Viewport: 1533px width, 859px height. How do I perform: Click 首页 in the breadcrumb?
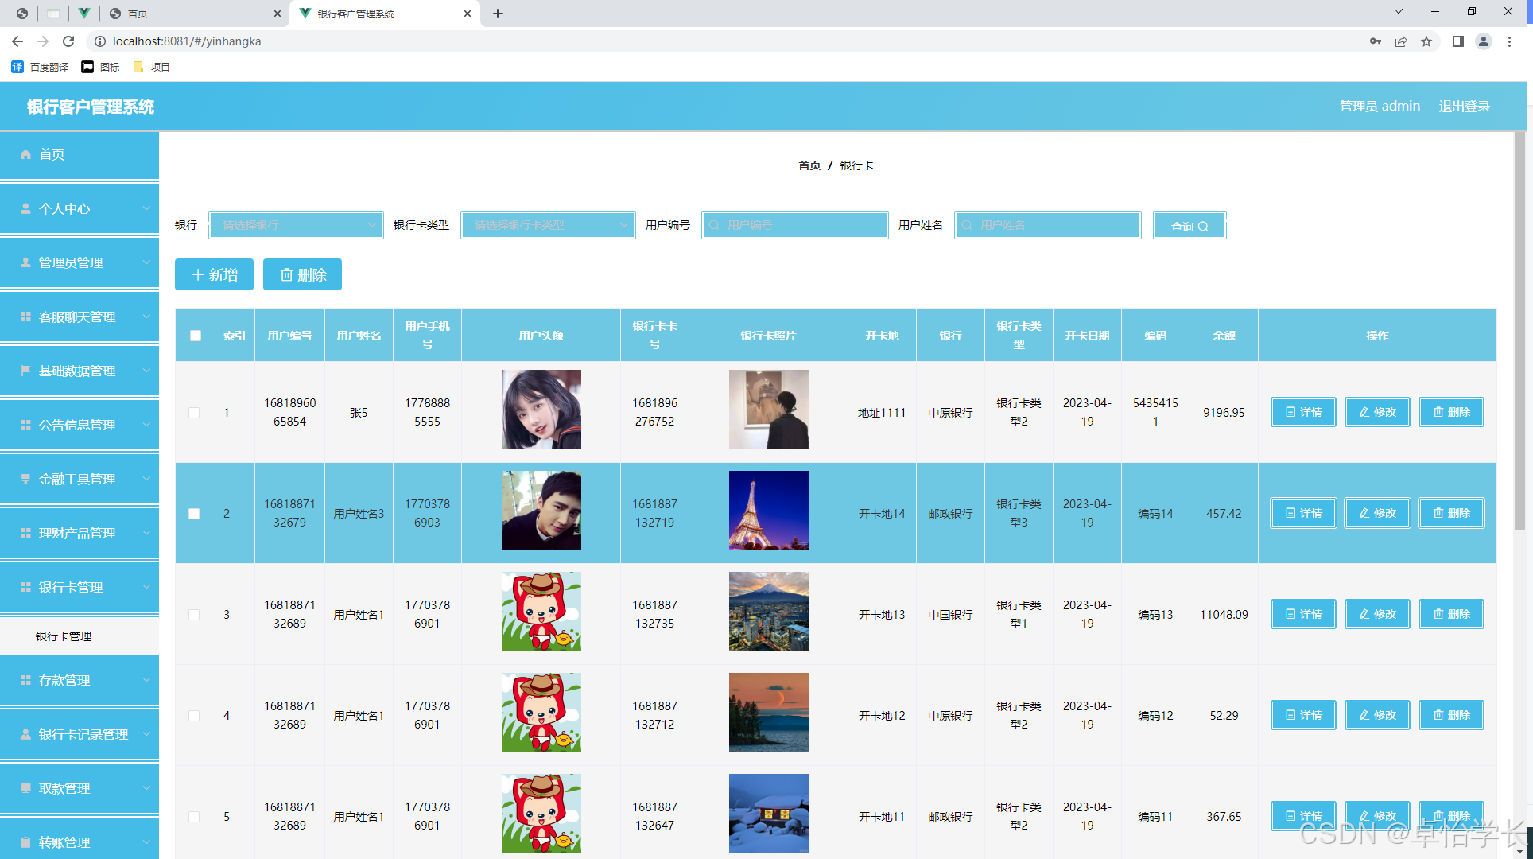coord(809,165)
